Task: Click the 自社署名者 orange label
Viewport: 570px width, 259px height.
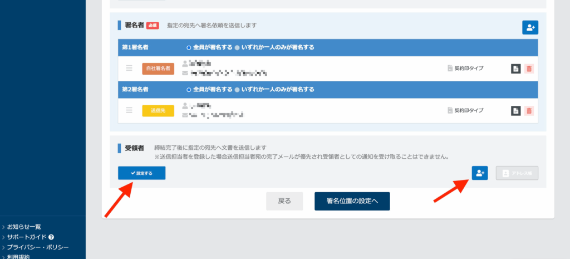Action: tap(158, 69)
